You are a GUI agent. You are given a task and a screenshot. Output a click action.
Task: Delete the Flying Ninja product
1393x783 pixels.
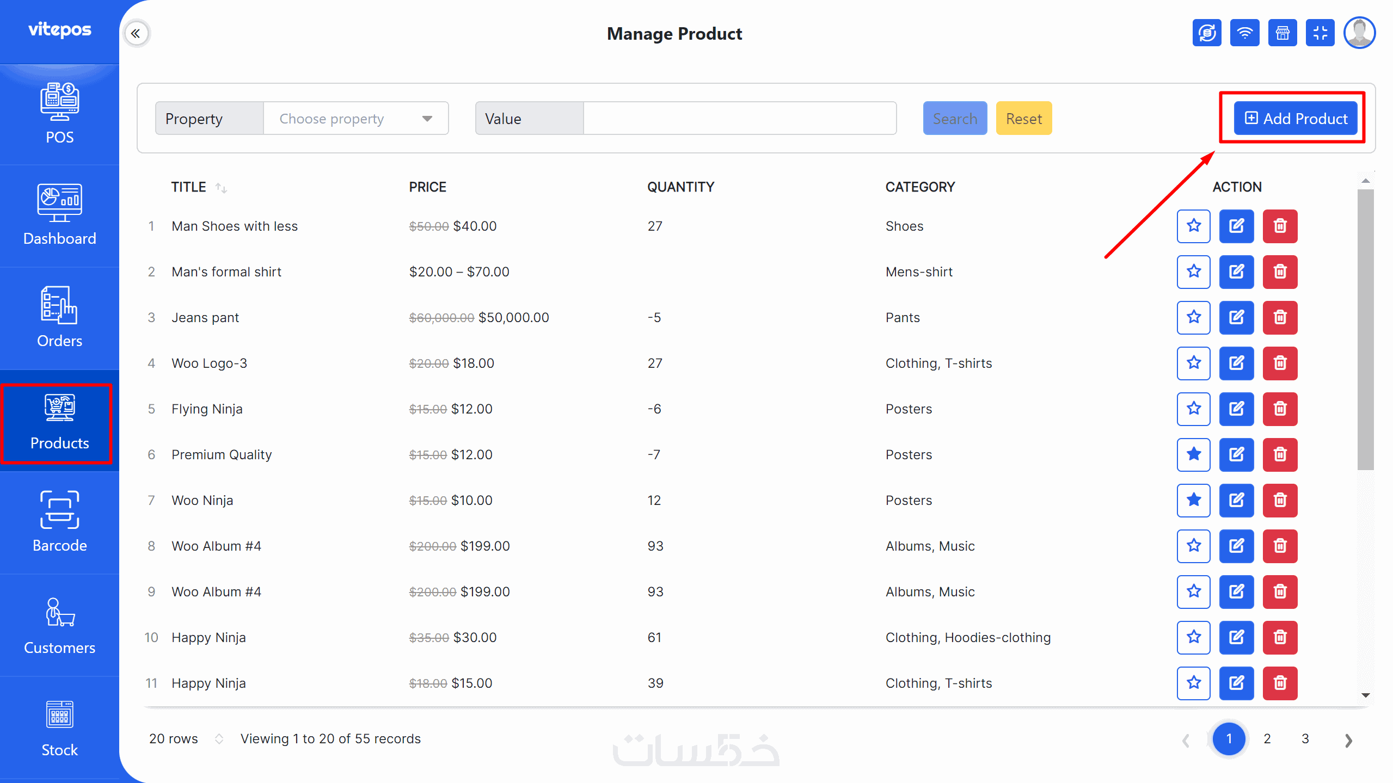tap(1280, 409)
